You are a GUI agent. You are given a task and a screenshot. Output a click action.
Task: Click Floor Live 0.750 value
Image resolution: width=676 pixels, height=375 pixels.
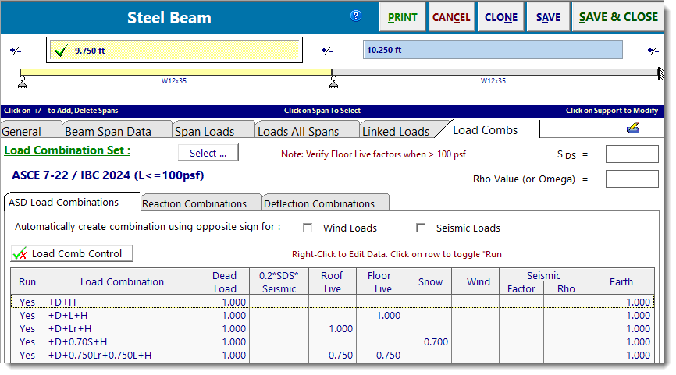[389, 356]
